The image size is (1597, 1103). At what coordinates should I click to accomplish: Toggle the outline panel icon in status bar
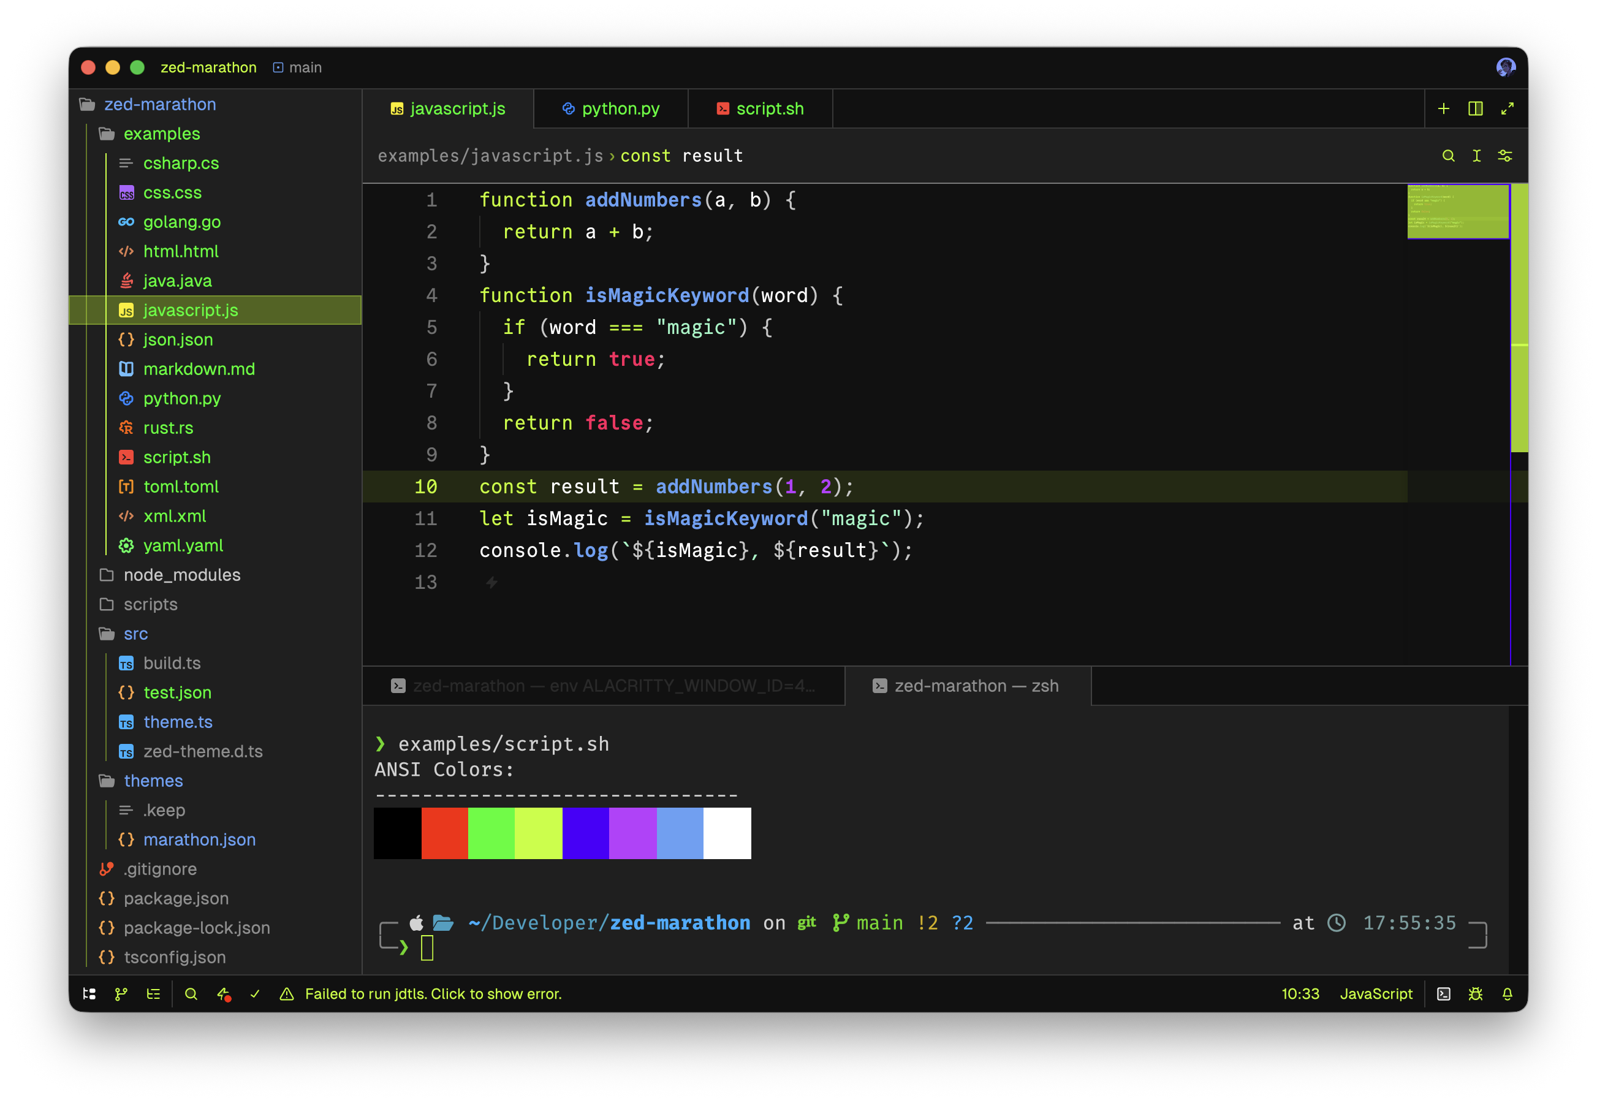[x=153, y=994]
